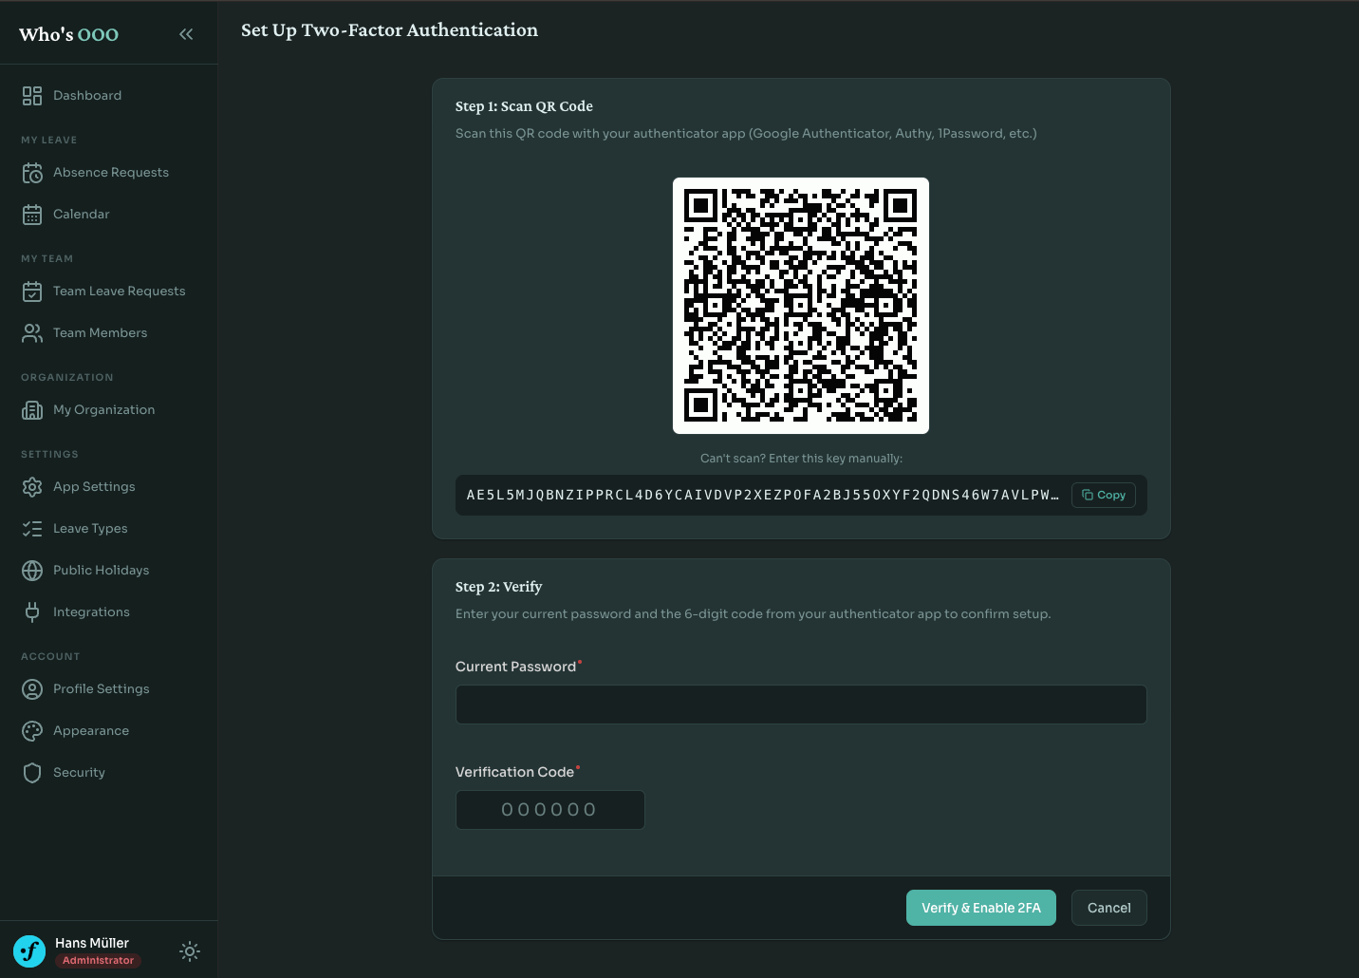
Task: Open Leave Types page
Action: (90, 529)
